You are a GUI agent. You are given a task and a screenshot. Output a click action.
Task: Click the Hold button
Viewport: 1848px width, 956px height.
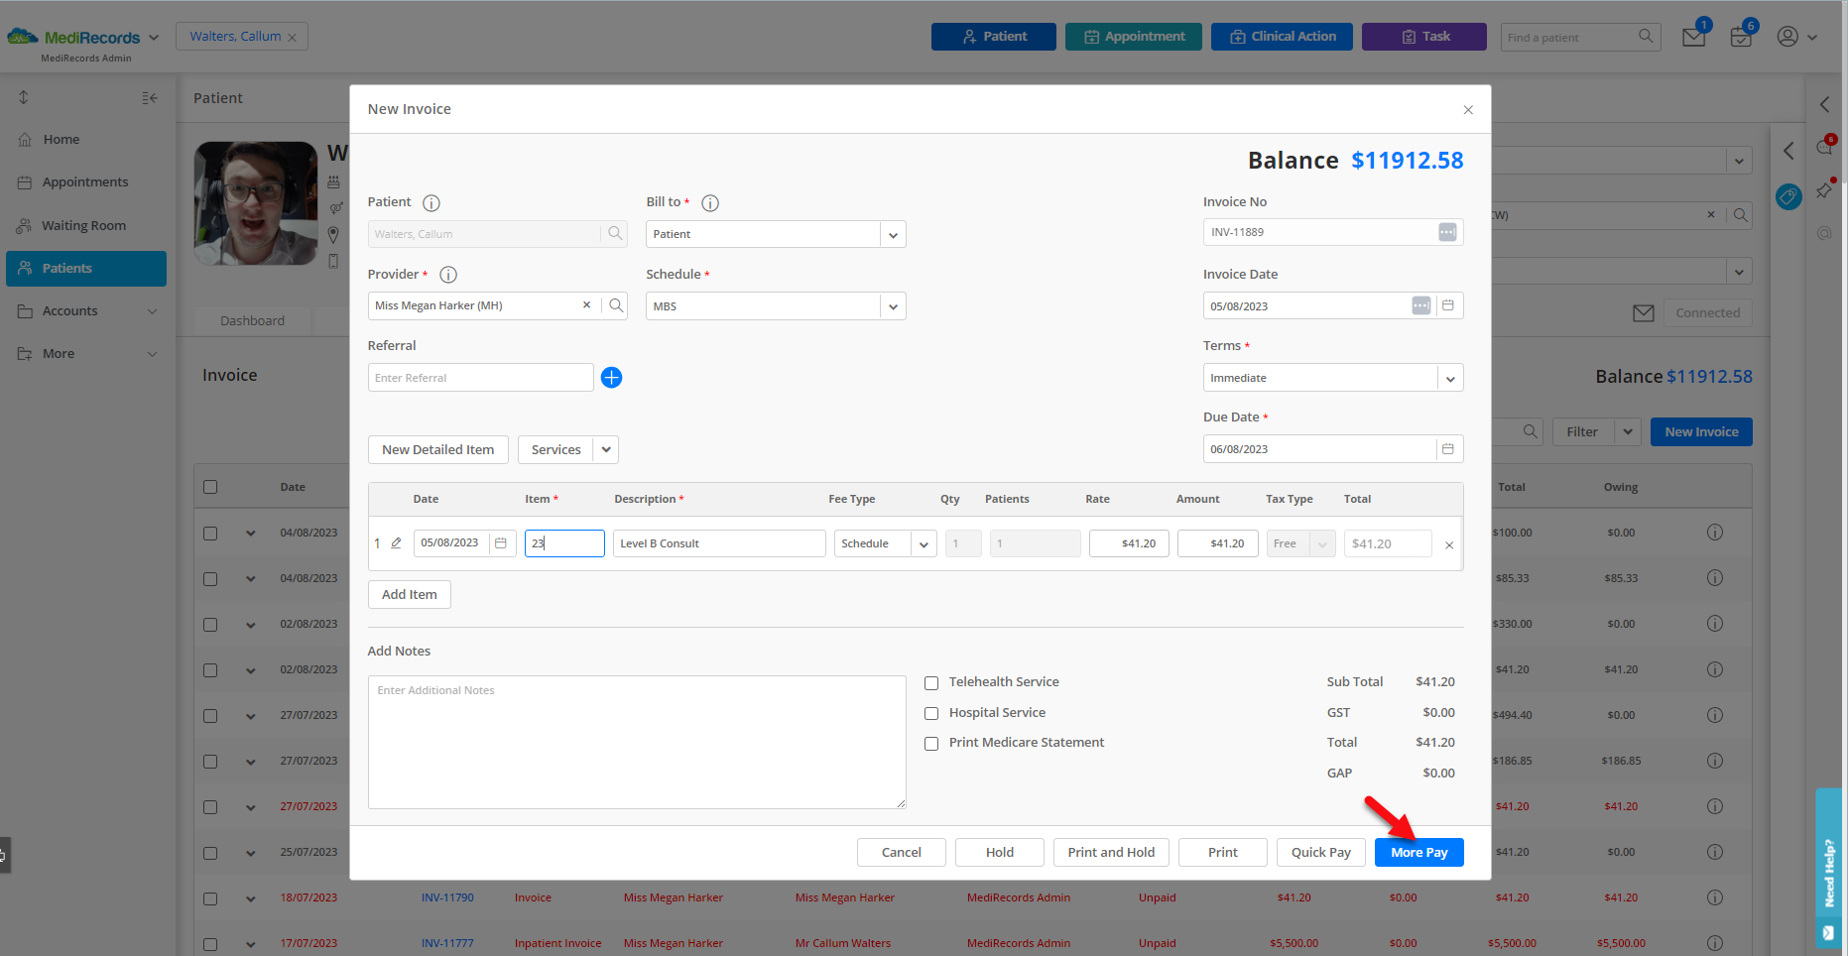pyautogui.click(x=999, y=853)
